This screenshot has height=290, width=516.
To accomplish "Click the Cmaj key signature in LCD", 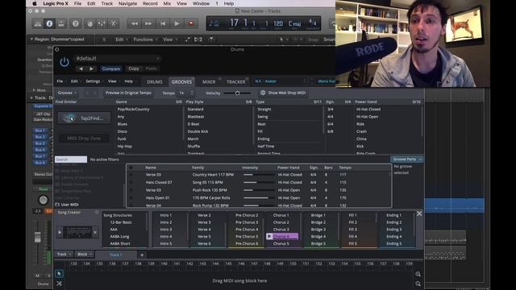I will pos(294,23).
